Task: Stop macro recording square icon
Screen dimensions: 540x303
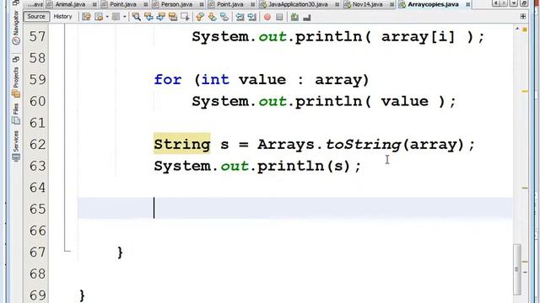Action: coord(279,17)
